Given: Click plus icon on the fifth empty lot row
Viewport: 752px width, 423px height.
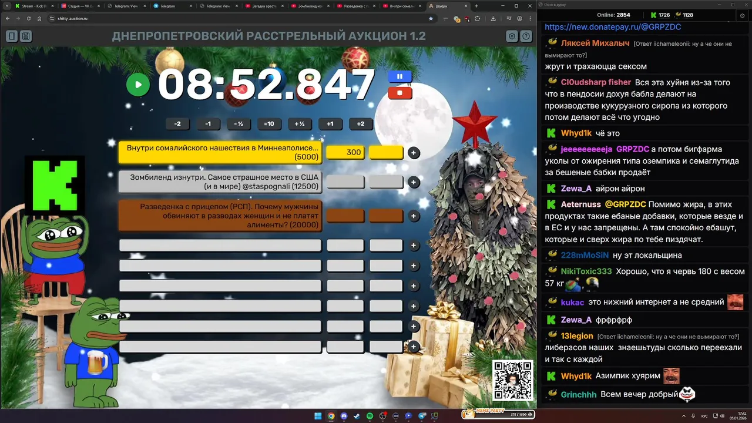Looking at the screenshot, I should coord(414,326).
